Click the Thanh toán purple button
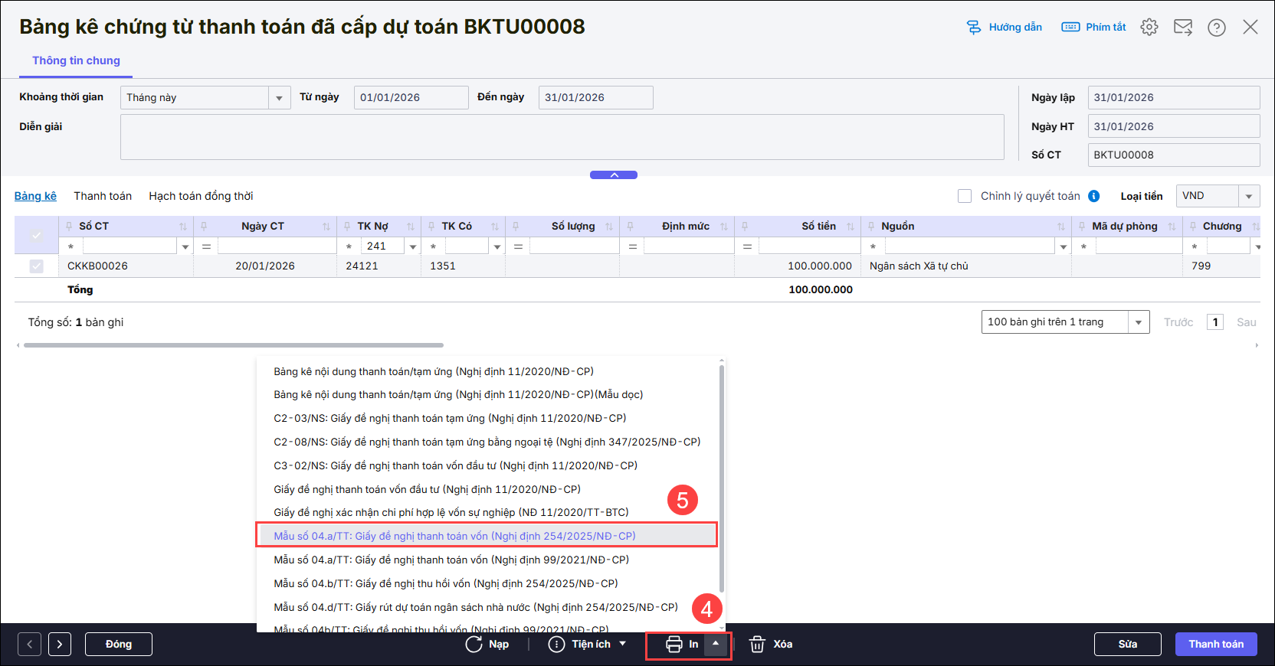This screenshot has width=1275, height=666. click(x=1215, y=645)
